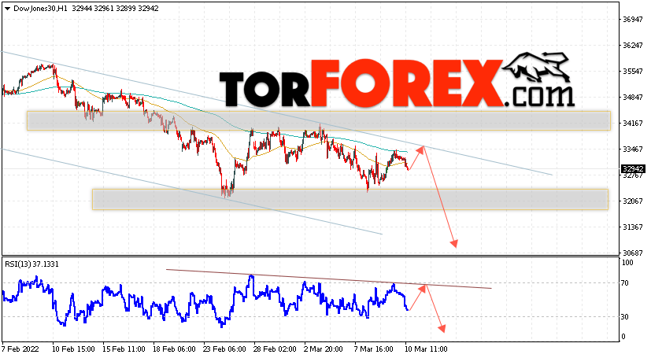Click price axis value 33467

pyautogui.click(x=633, y=149)
